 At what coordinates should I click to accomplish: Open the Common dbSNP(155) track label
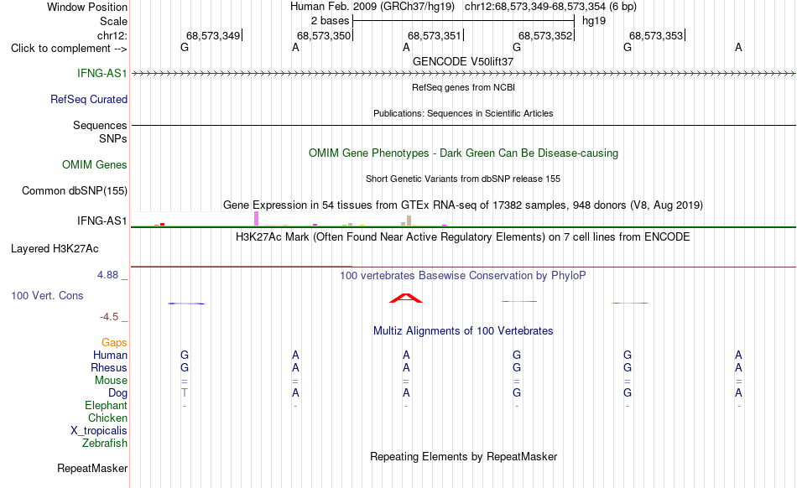point(74,190)
